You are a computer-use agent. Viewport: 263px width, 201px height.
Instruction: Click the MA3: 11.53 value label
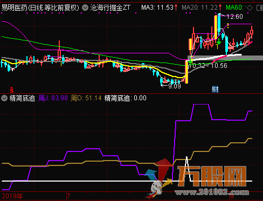(x=157, y=8)
